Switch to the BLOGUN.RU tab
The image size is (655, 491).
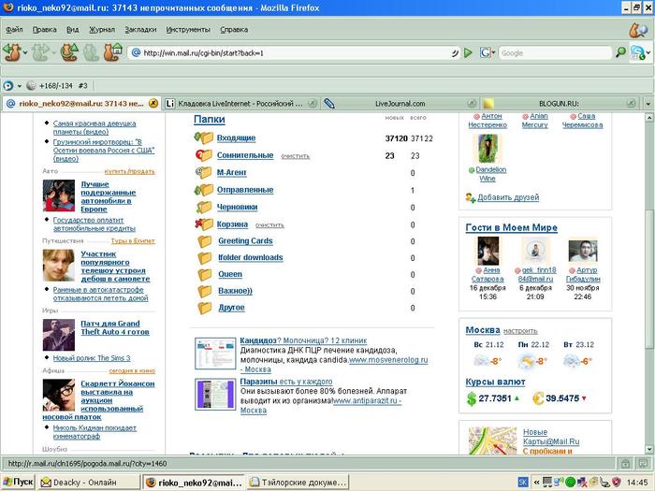click(x=559, y=103)
